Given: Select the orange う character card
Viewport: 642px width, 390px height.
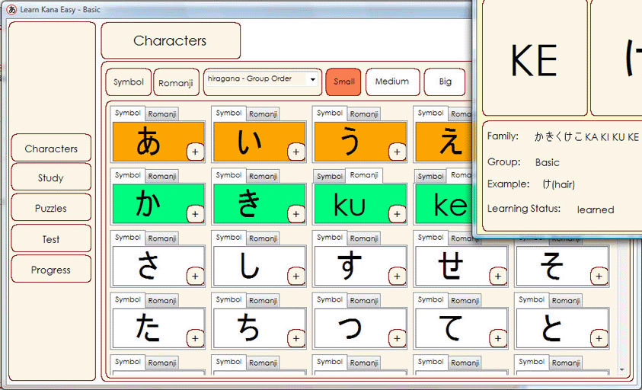Looking at the screenshot, I should point(360,142).
